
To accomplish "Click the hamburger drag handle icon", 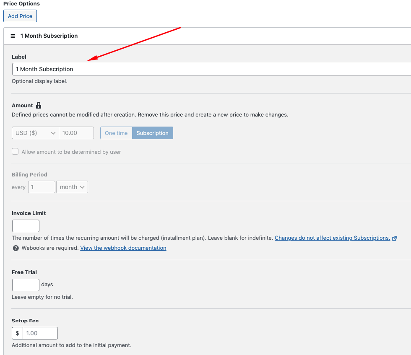I will [13, 36].
